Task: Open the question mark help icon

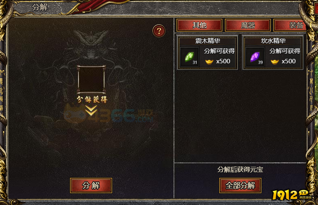Action: 159,31
